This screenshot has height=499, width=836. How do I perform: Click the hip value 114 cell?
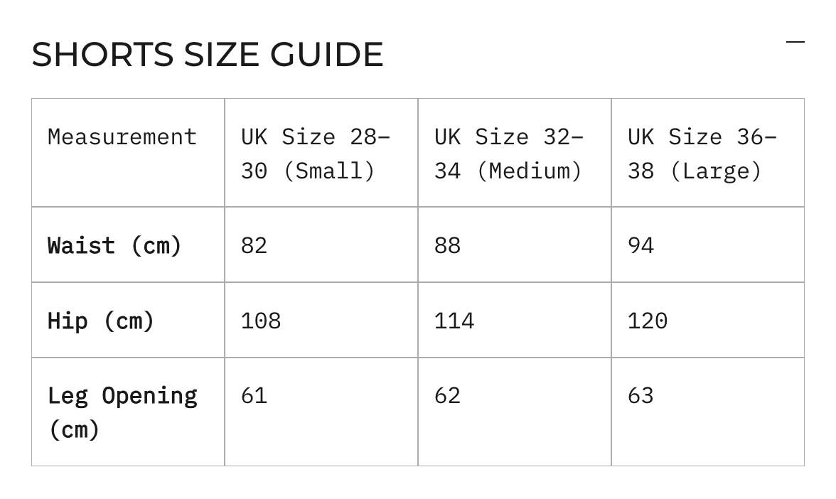(515, 320)
